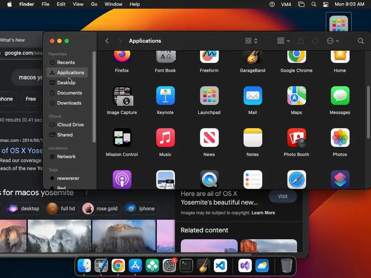
Task: Open the Firefox app icon
Action: [x=122, y=56]
